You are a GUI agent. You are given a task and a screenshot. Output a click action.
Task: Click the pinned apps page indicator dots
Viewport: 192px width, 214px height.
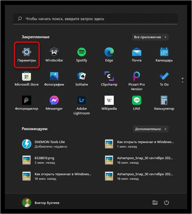tap(183, 80)
